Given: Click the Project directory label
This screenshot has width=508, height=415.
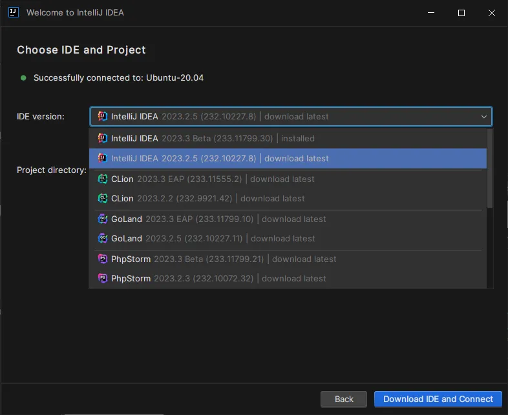Looking at the screenshot, I should point(52,170).
